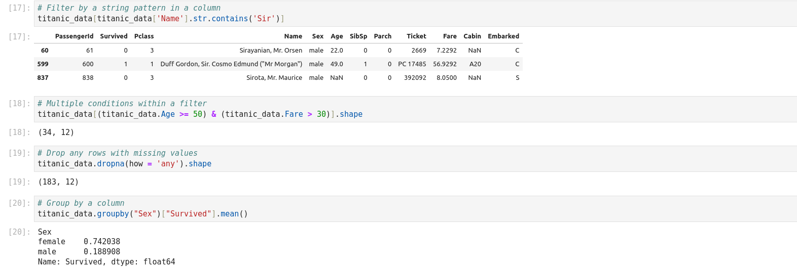The image size is (797, 269).
Task: Click the female survival rate 0.742038
Action: pos(102,242)
